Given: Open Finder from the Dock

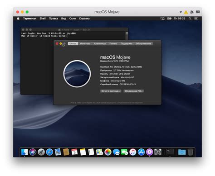Looking at the screenshot, I should (24, 152).
